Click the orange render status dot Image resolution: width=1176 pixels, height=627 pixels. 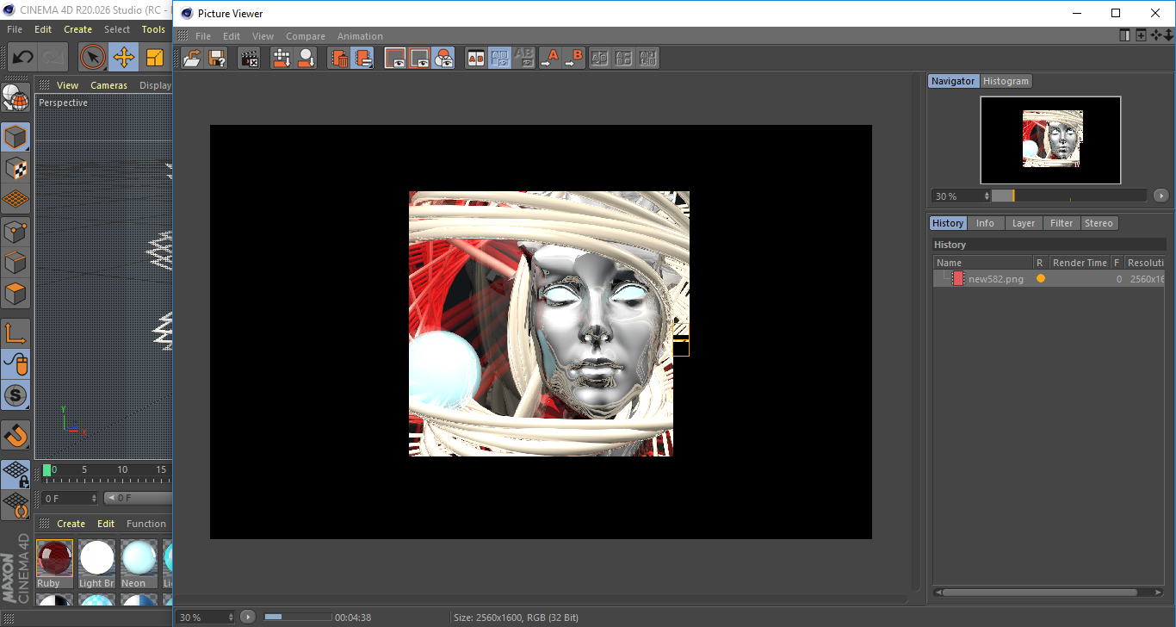coord(1040,278)
